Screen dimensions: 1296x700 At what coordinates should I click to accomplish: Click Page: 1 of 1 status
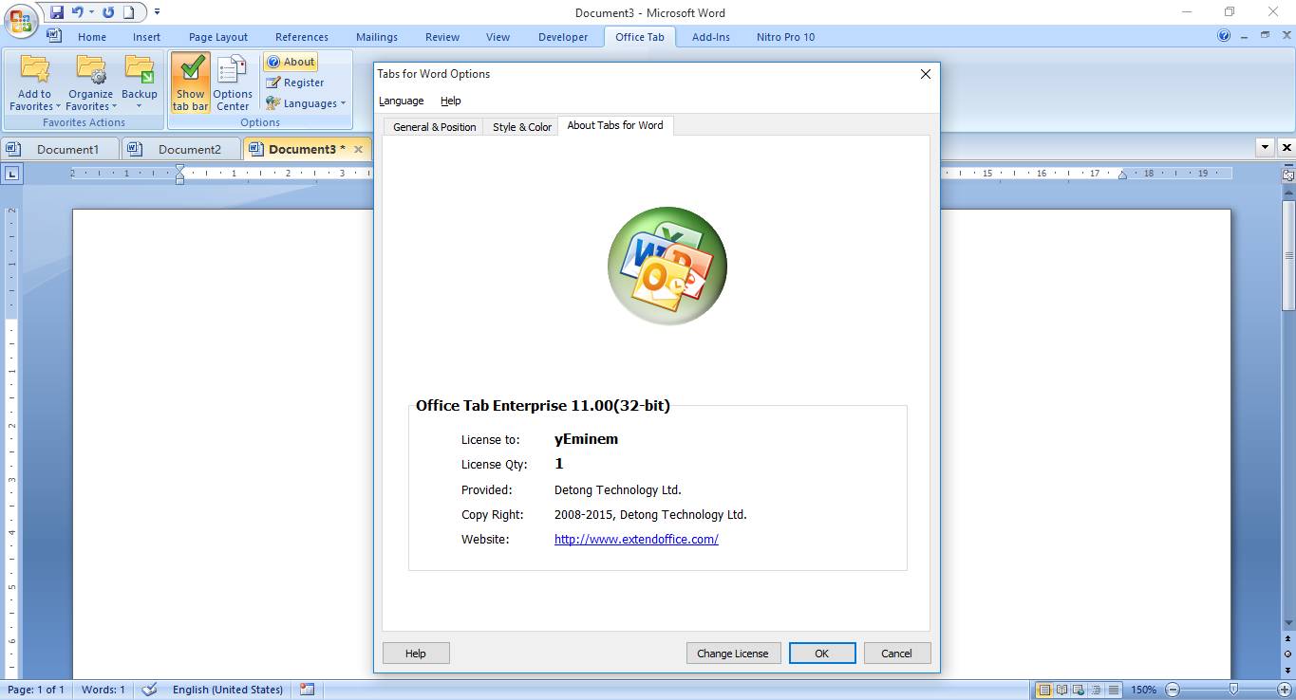(x=36, y=690)
